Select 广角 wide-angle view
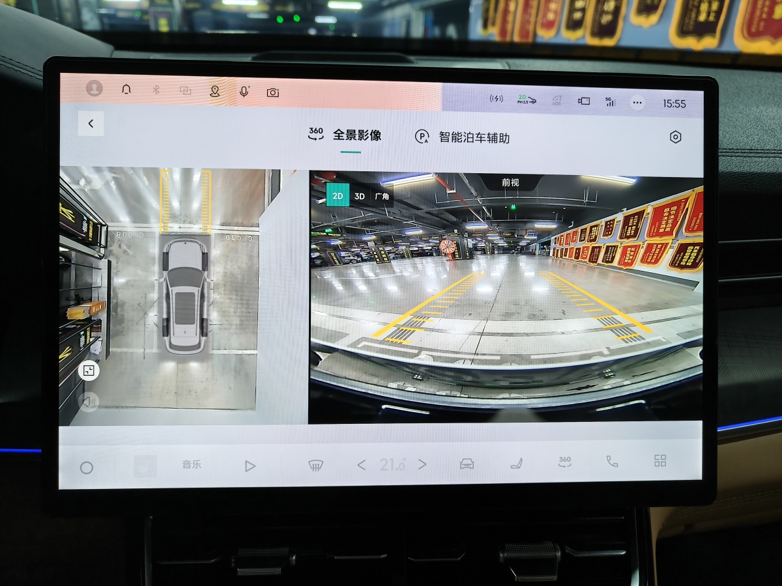Viewport: 782px width, 586px height. [383, 196]
